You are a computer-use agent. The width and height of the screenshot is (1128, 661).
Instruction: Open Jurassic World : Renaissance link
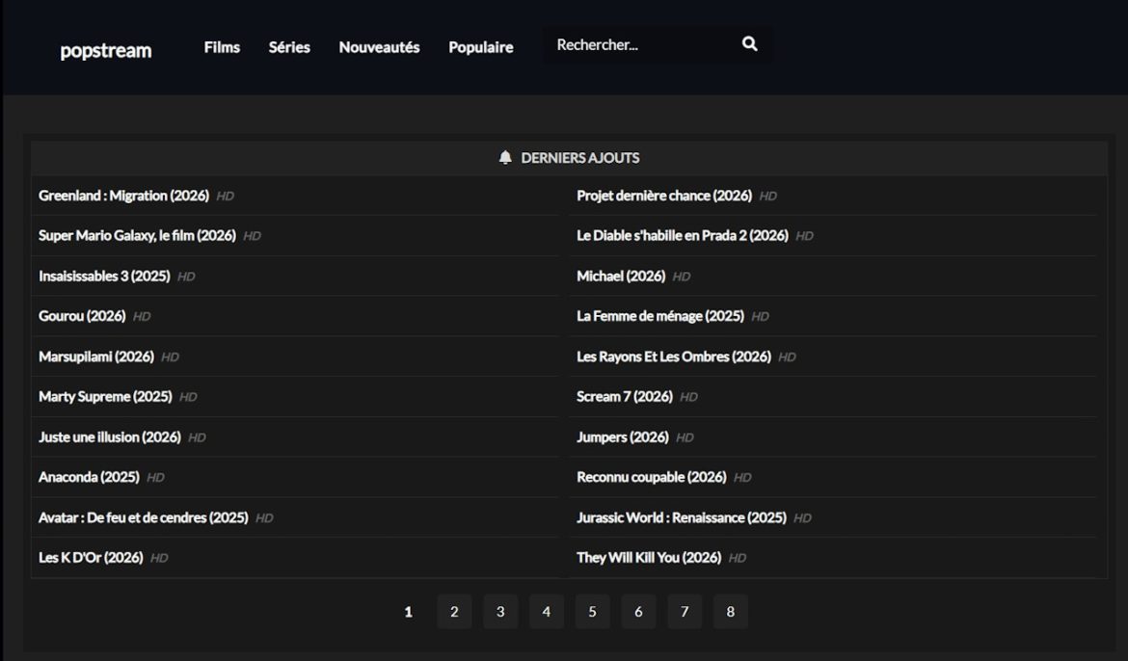(682, 517)
